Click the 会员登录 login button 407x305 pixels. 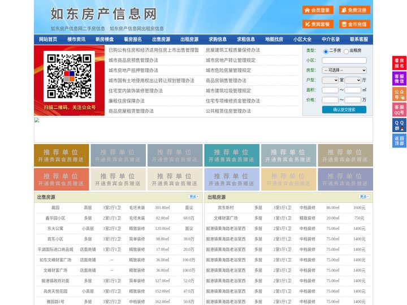click(318, 10)
